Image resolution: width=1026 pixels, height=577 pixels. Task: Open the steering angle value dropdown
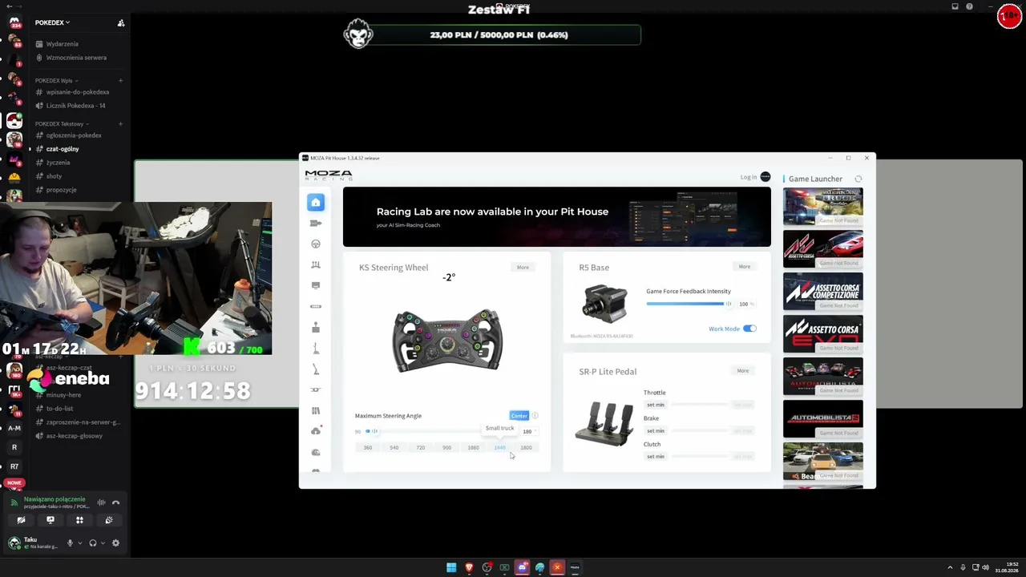(528, 431)
